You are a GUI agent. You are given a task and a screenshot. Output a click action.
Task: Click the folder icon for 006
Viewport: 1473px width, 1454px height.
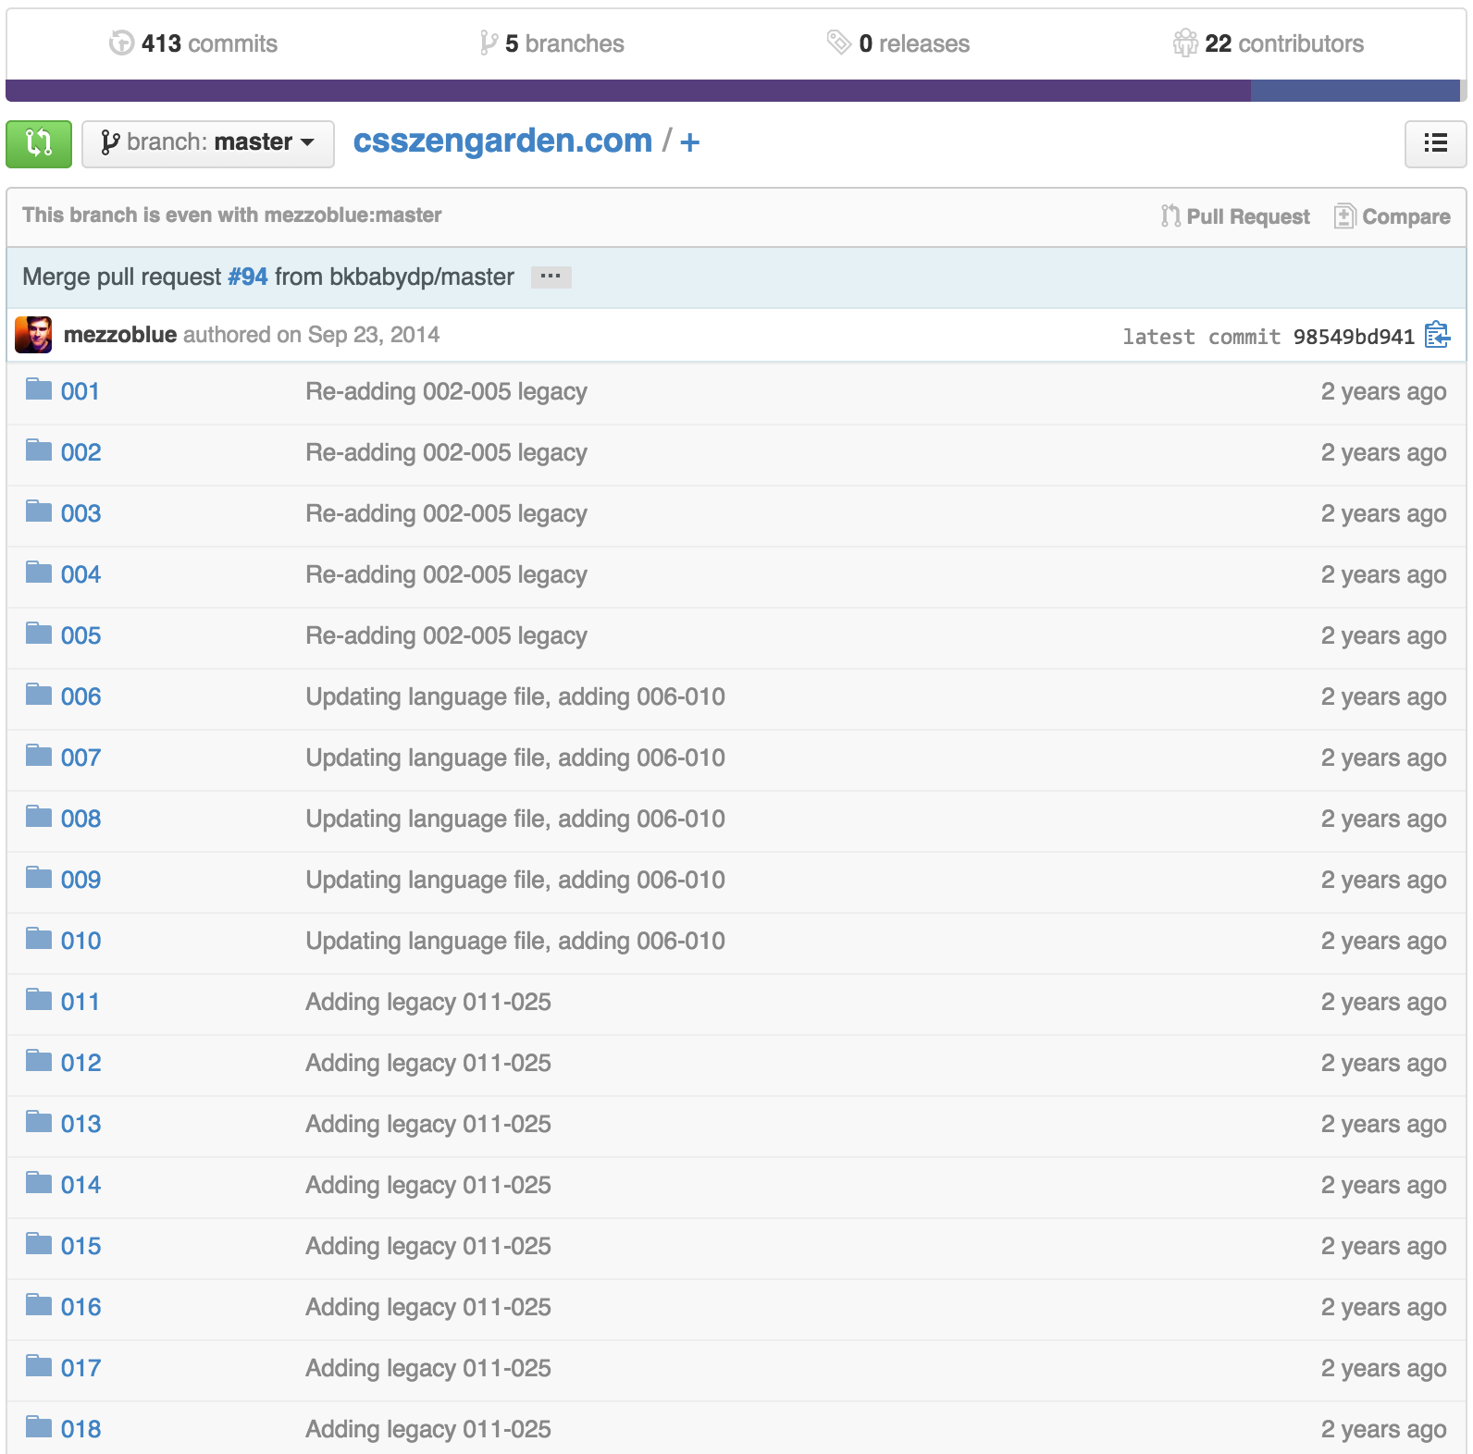click(x=39, y=695)
